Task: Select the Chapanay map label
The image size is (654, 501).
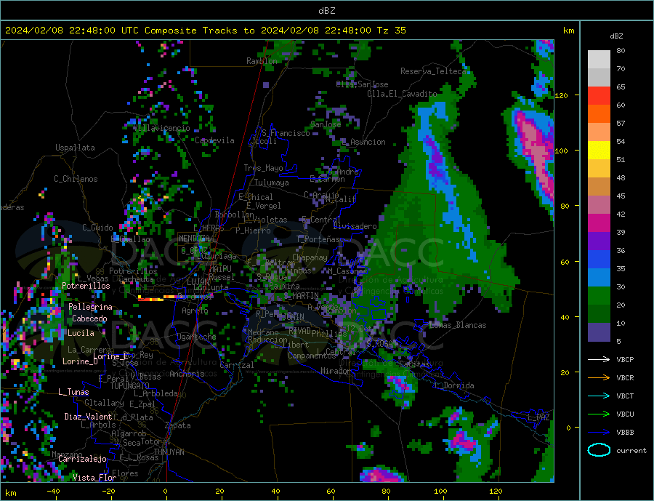Action: [310, 257]
